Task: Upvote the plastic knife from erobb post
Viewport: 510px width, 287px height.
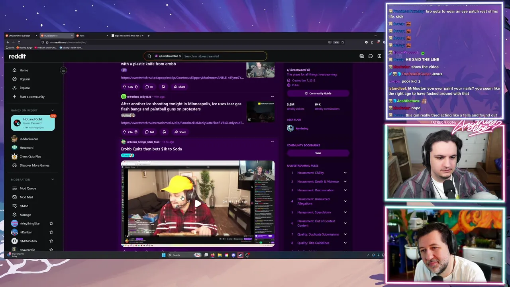Action: [x=124, y=86]
